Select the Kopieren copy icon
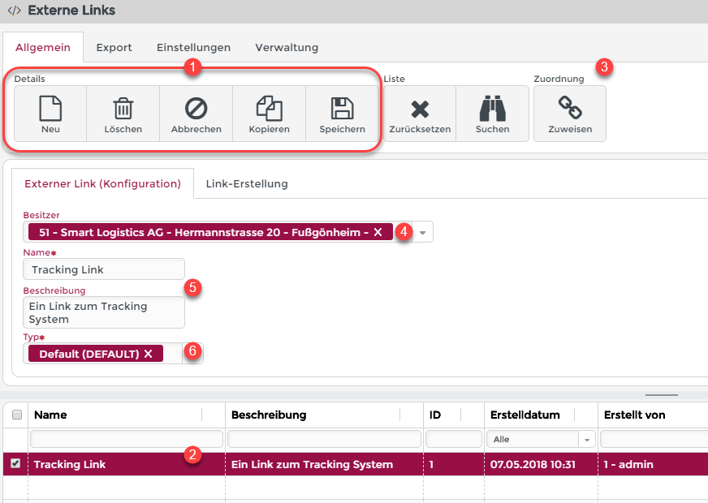The width and height of the screenshot is (708, 503). tap(269, 108)
